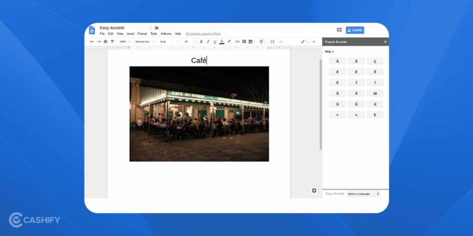Click the Easy Accents document title
The height and width of the screenshot is (236, 473).
(x=112, y=28)
